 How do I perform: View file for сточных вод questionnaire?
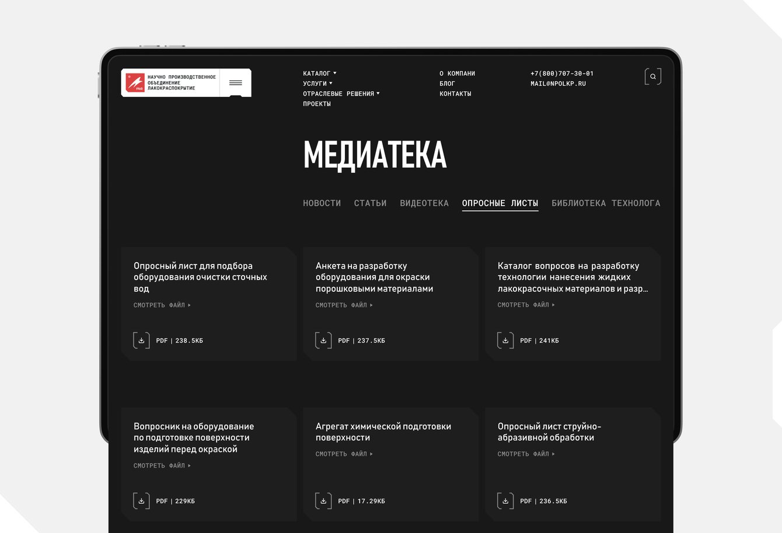(162, 305)
